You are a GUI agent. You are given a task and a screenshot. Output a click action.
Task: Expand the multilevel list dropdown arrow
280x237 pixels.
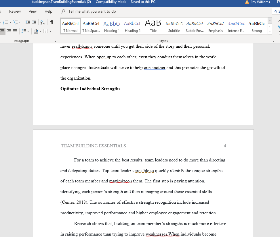pos(20,22)
